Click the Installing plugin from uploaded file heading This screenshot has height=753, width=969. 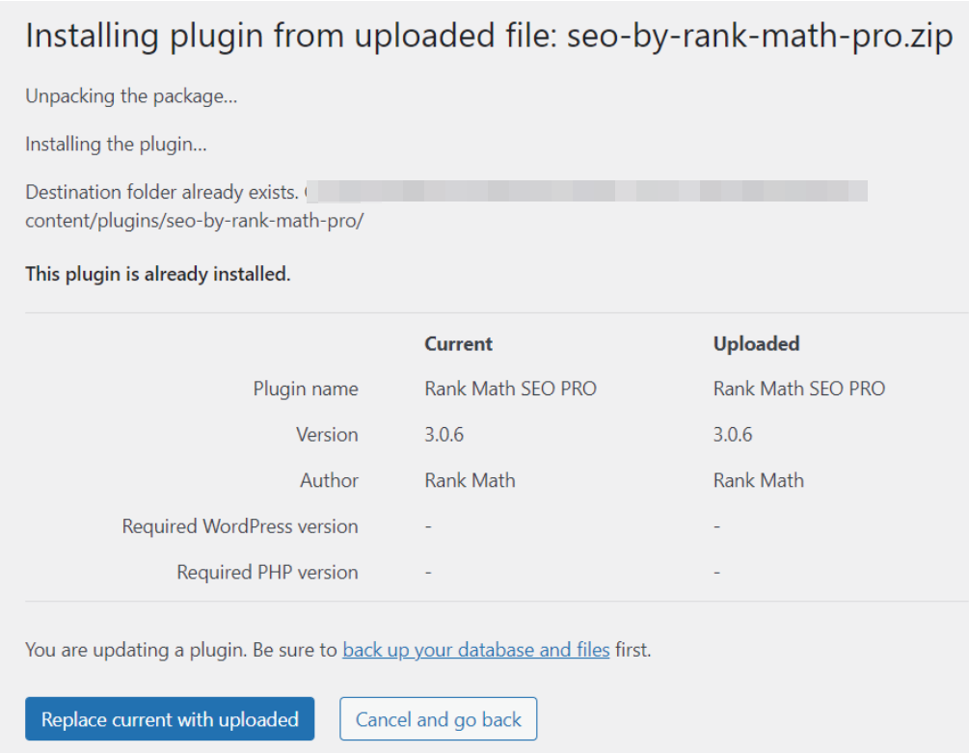pyautogui.click(x=489, y=38)
